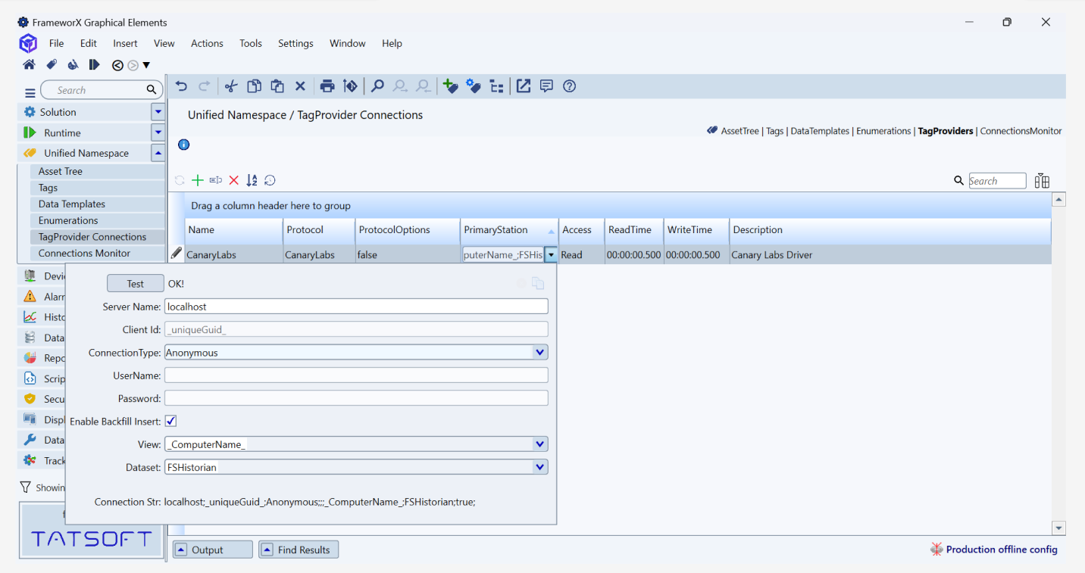Click the tag icon beside the Home icon

tap(52, 65)
